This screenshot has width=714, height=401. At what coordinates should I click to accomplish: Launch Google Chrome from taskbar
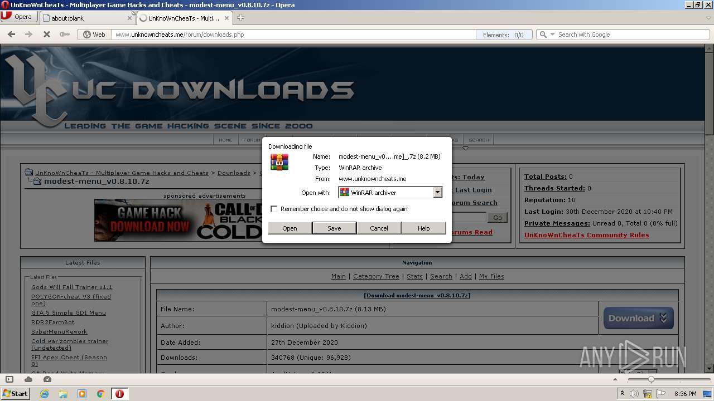[101, 394]
